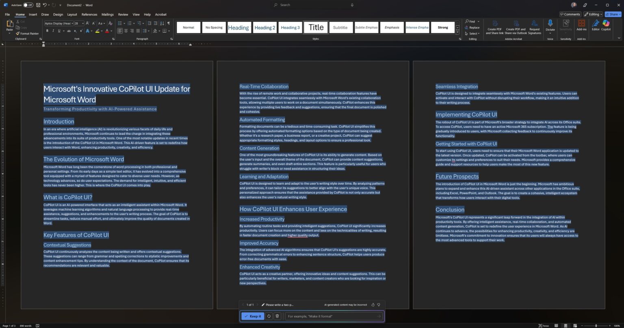Image resolution: width=624 pixels, height=328 pixels.
Task: Click the Keep it button
Action: (x=253, y=316)
